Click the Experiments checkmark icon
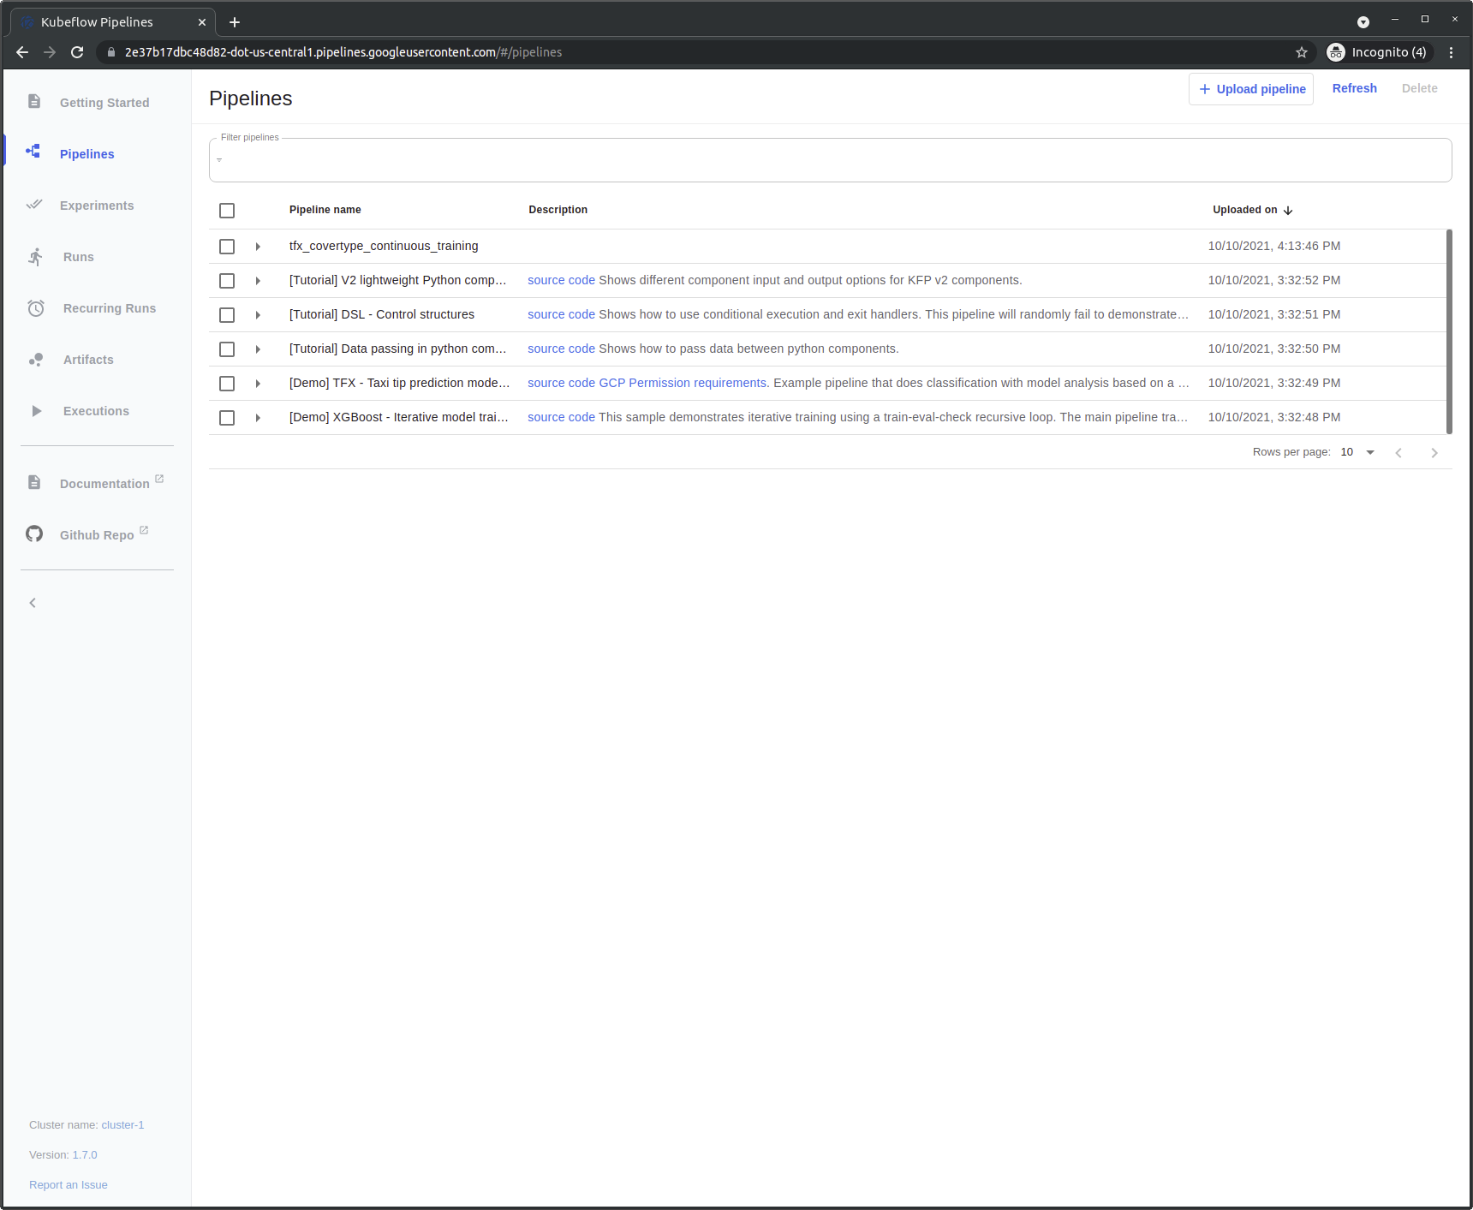This screenshot has height=1210, width=1473. click(34, 205)
